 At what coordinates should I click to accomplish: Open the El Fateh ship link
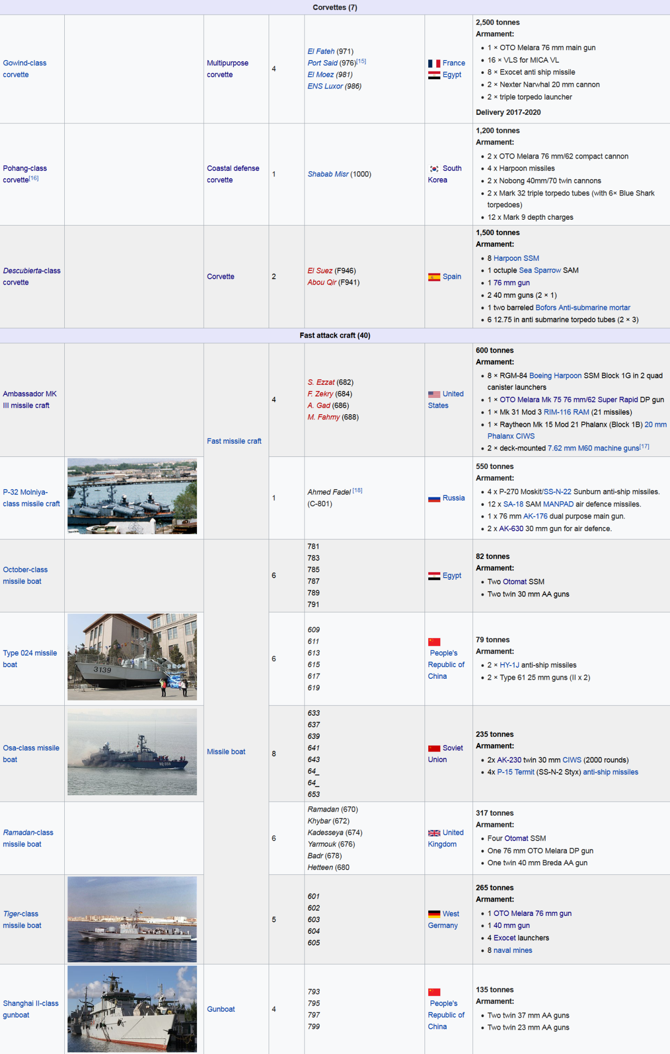[x=321, y=52]
